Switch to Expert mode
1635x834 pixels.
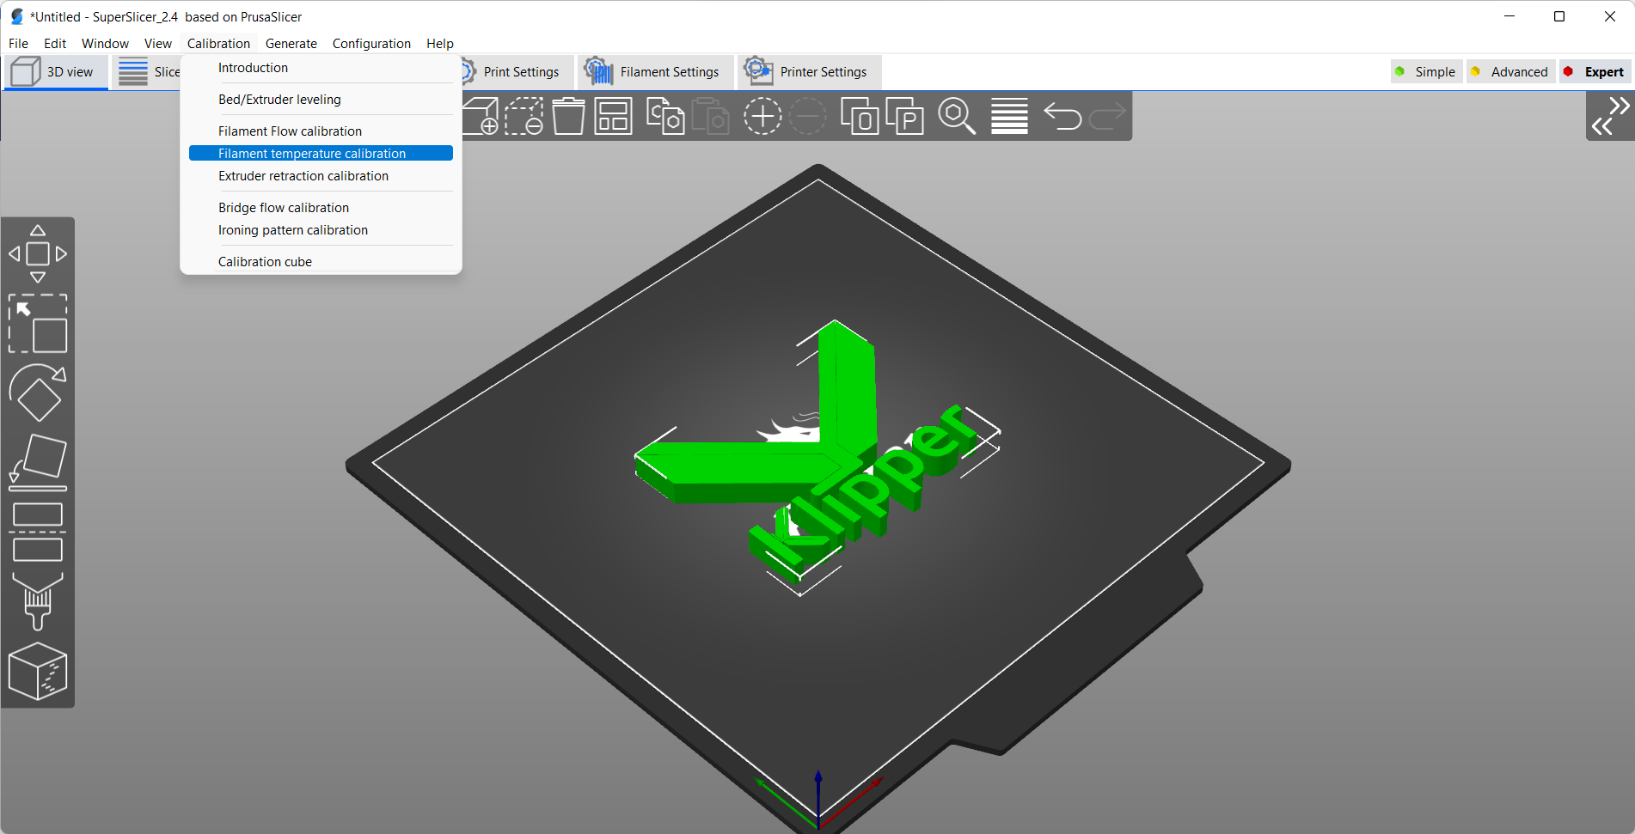click(1594, 72)
